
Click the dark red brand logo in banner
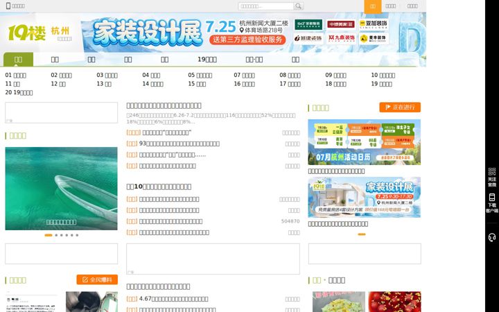[x=341, y=24]
